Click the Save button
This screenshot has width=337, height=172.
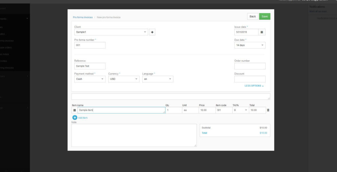click(265, 16)
